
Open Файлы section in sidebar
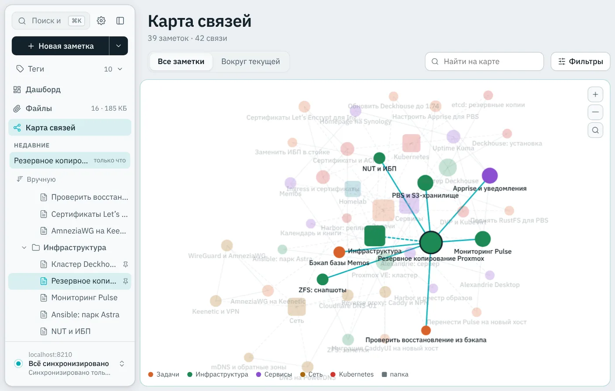pos(70,108)
